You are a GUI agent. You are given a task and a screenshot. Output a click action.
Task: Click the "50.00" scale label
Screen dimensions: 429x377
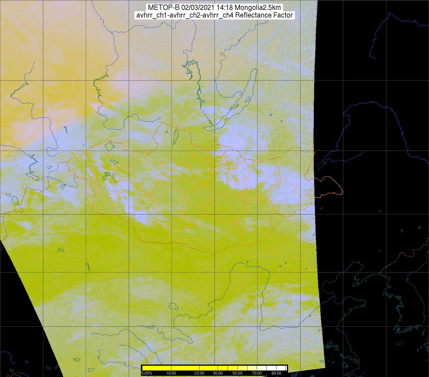coord(237,373)
